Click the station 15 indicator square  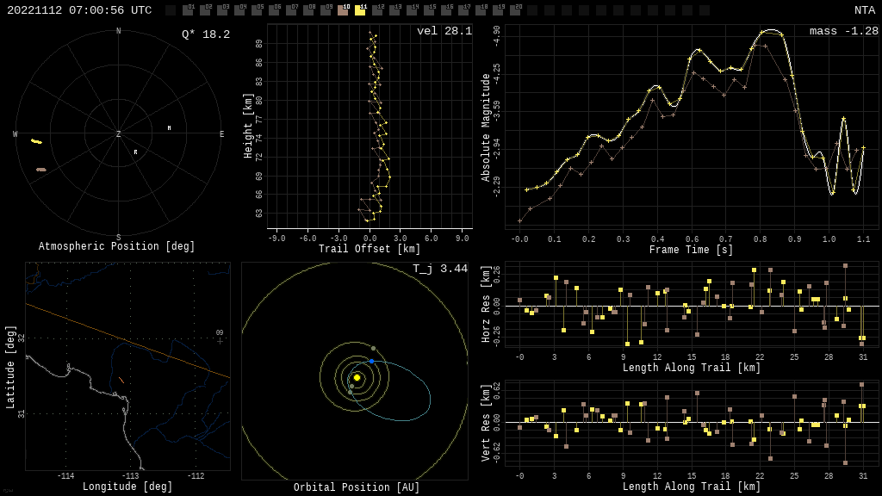(429, 10)
